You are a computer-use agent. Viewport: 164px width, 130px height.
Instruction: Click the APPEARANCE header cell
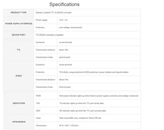pos(19,122)
